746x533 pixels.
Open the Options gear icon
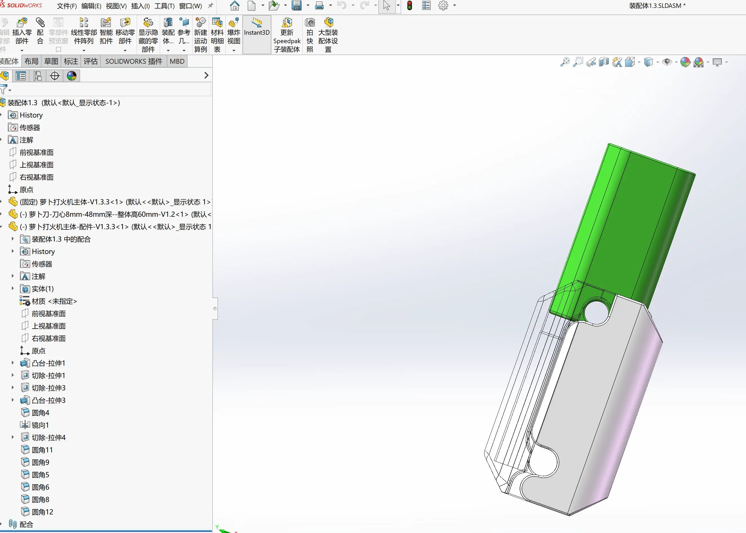point(443,6)
